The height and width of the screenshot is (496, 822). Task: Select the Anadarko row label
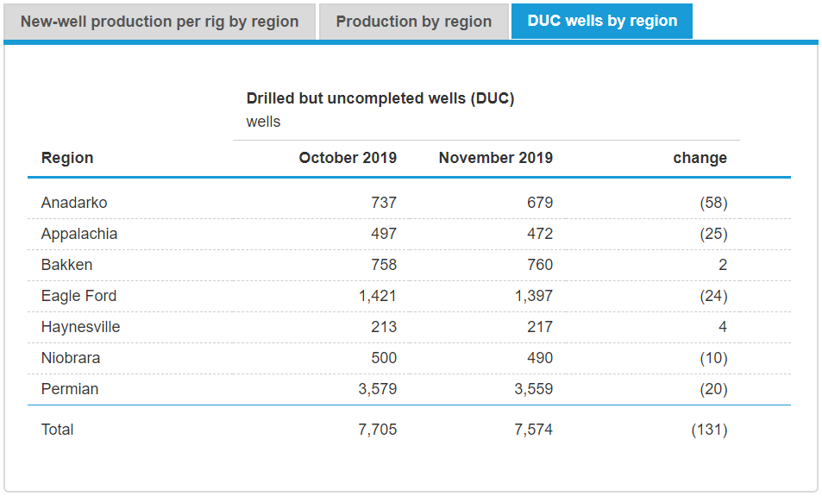click(x=74, y=203)
